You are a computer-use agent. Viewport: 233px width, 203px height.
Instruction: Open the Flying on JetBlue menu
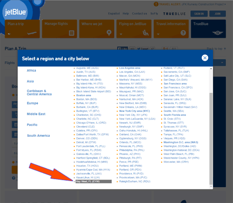[134, 29]
